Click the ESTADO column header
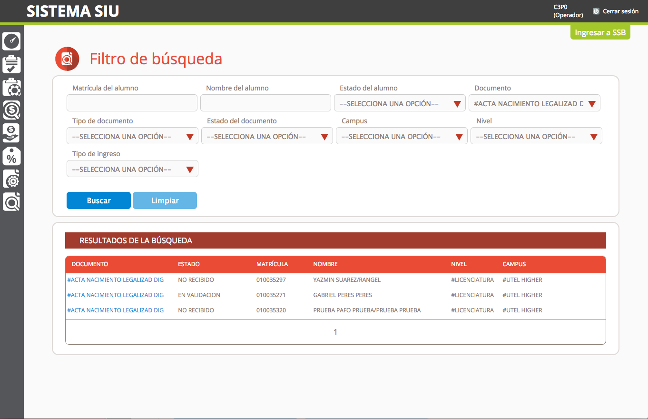This screenshot has width=648, height=419. pyautogui.click(x=189, y=264)
